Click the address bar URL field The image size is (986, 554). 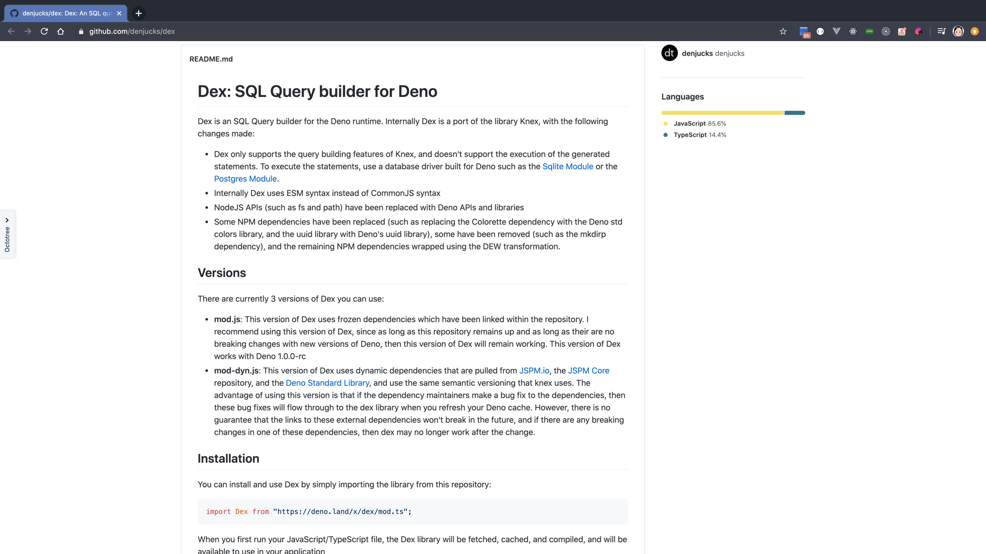(x=131, y=31)
